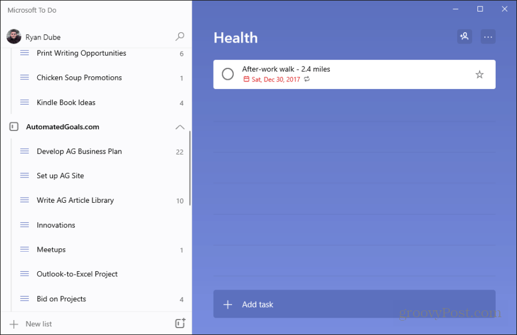Click the calendar icon on the task date

point(246,79)
